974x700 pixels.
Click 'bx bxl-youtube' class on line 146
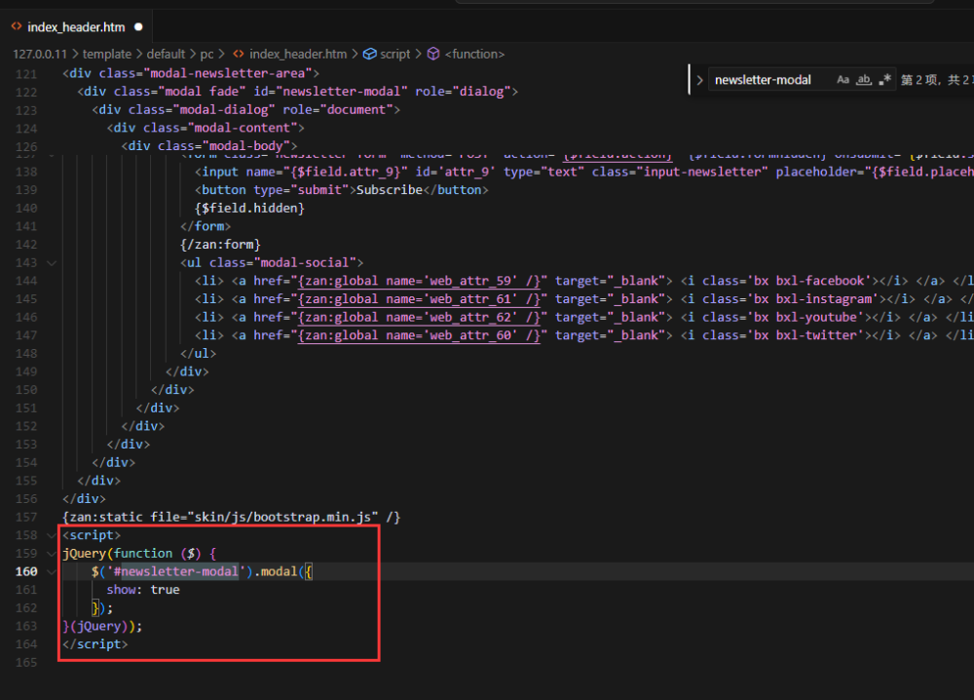(805, 317)
